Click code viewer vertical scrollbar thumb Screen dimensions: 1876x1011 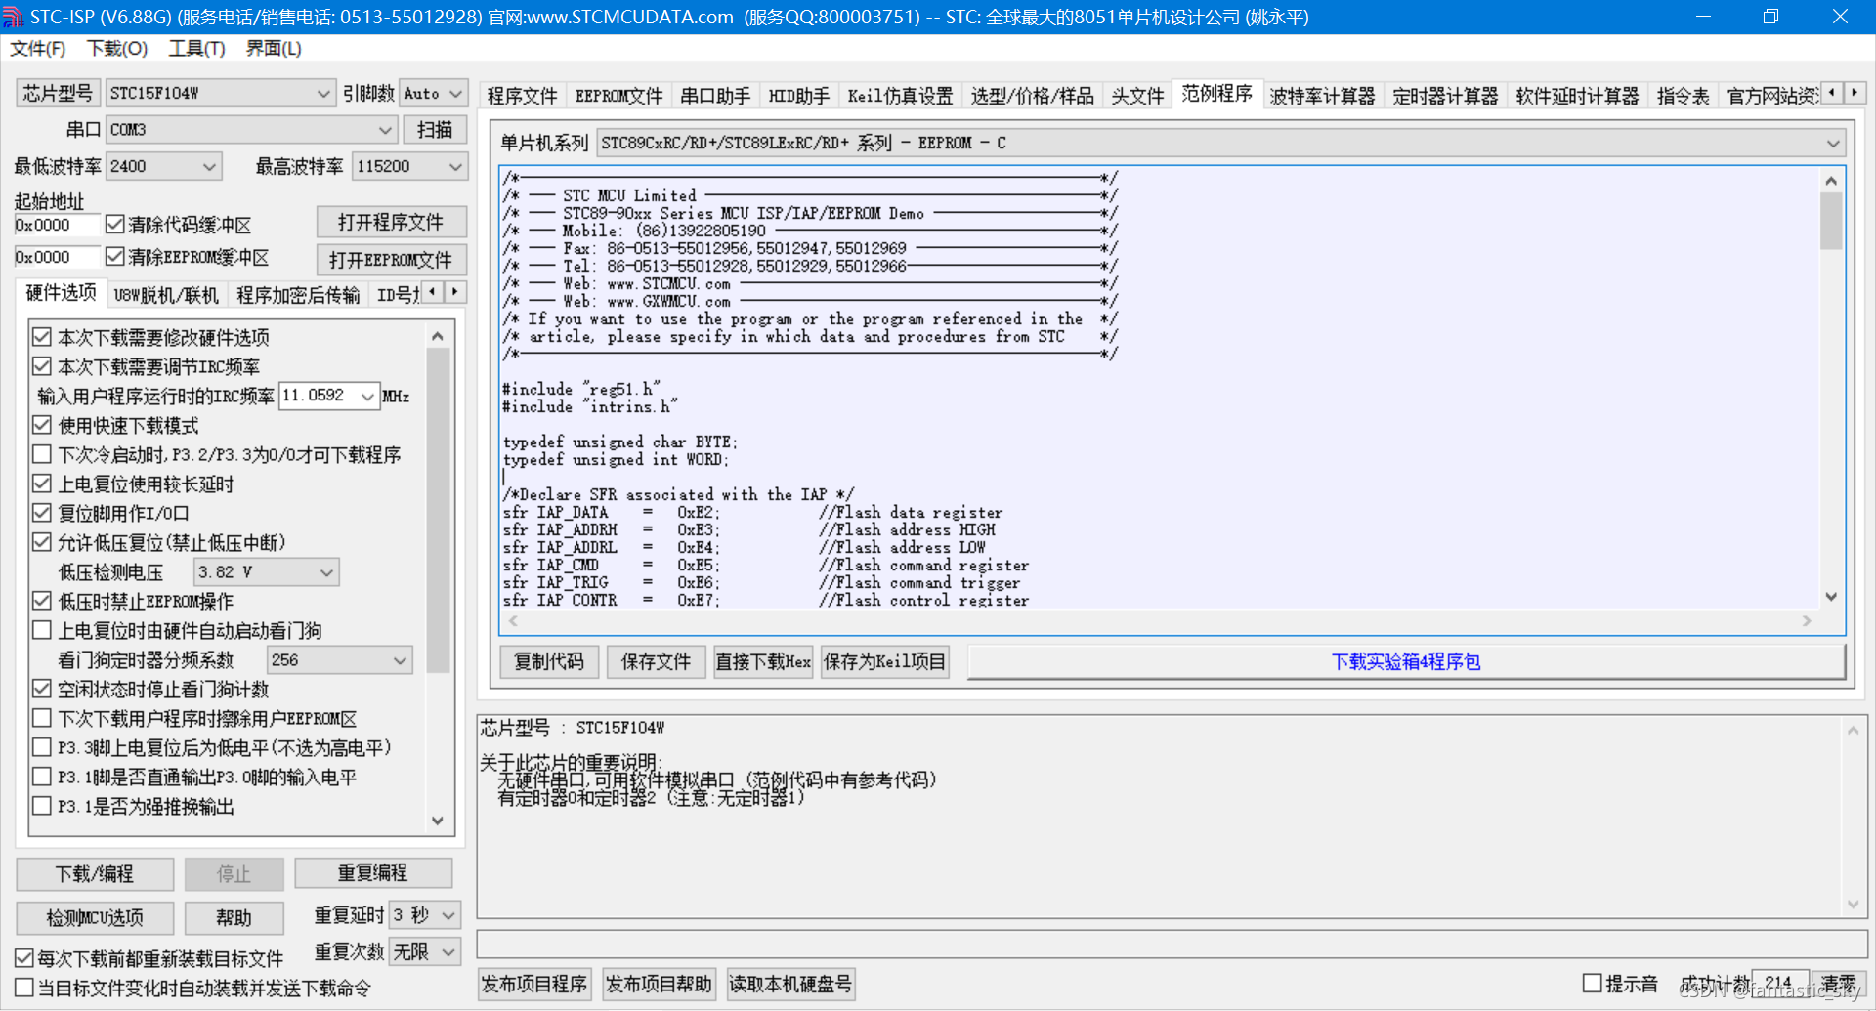point(1831,221)
